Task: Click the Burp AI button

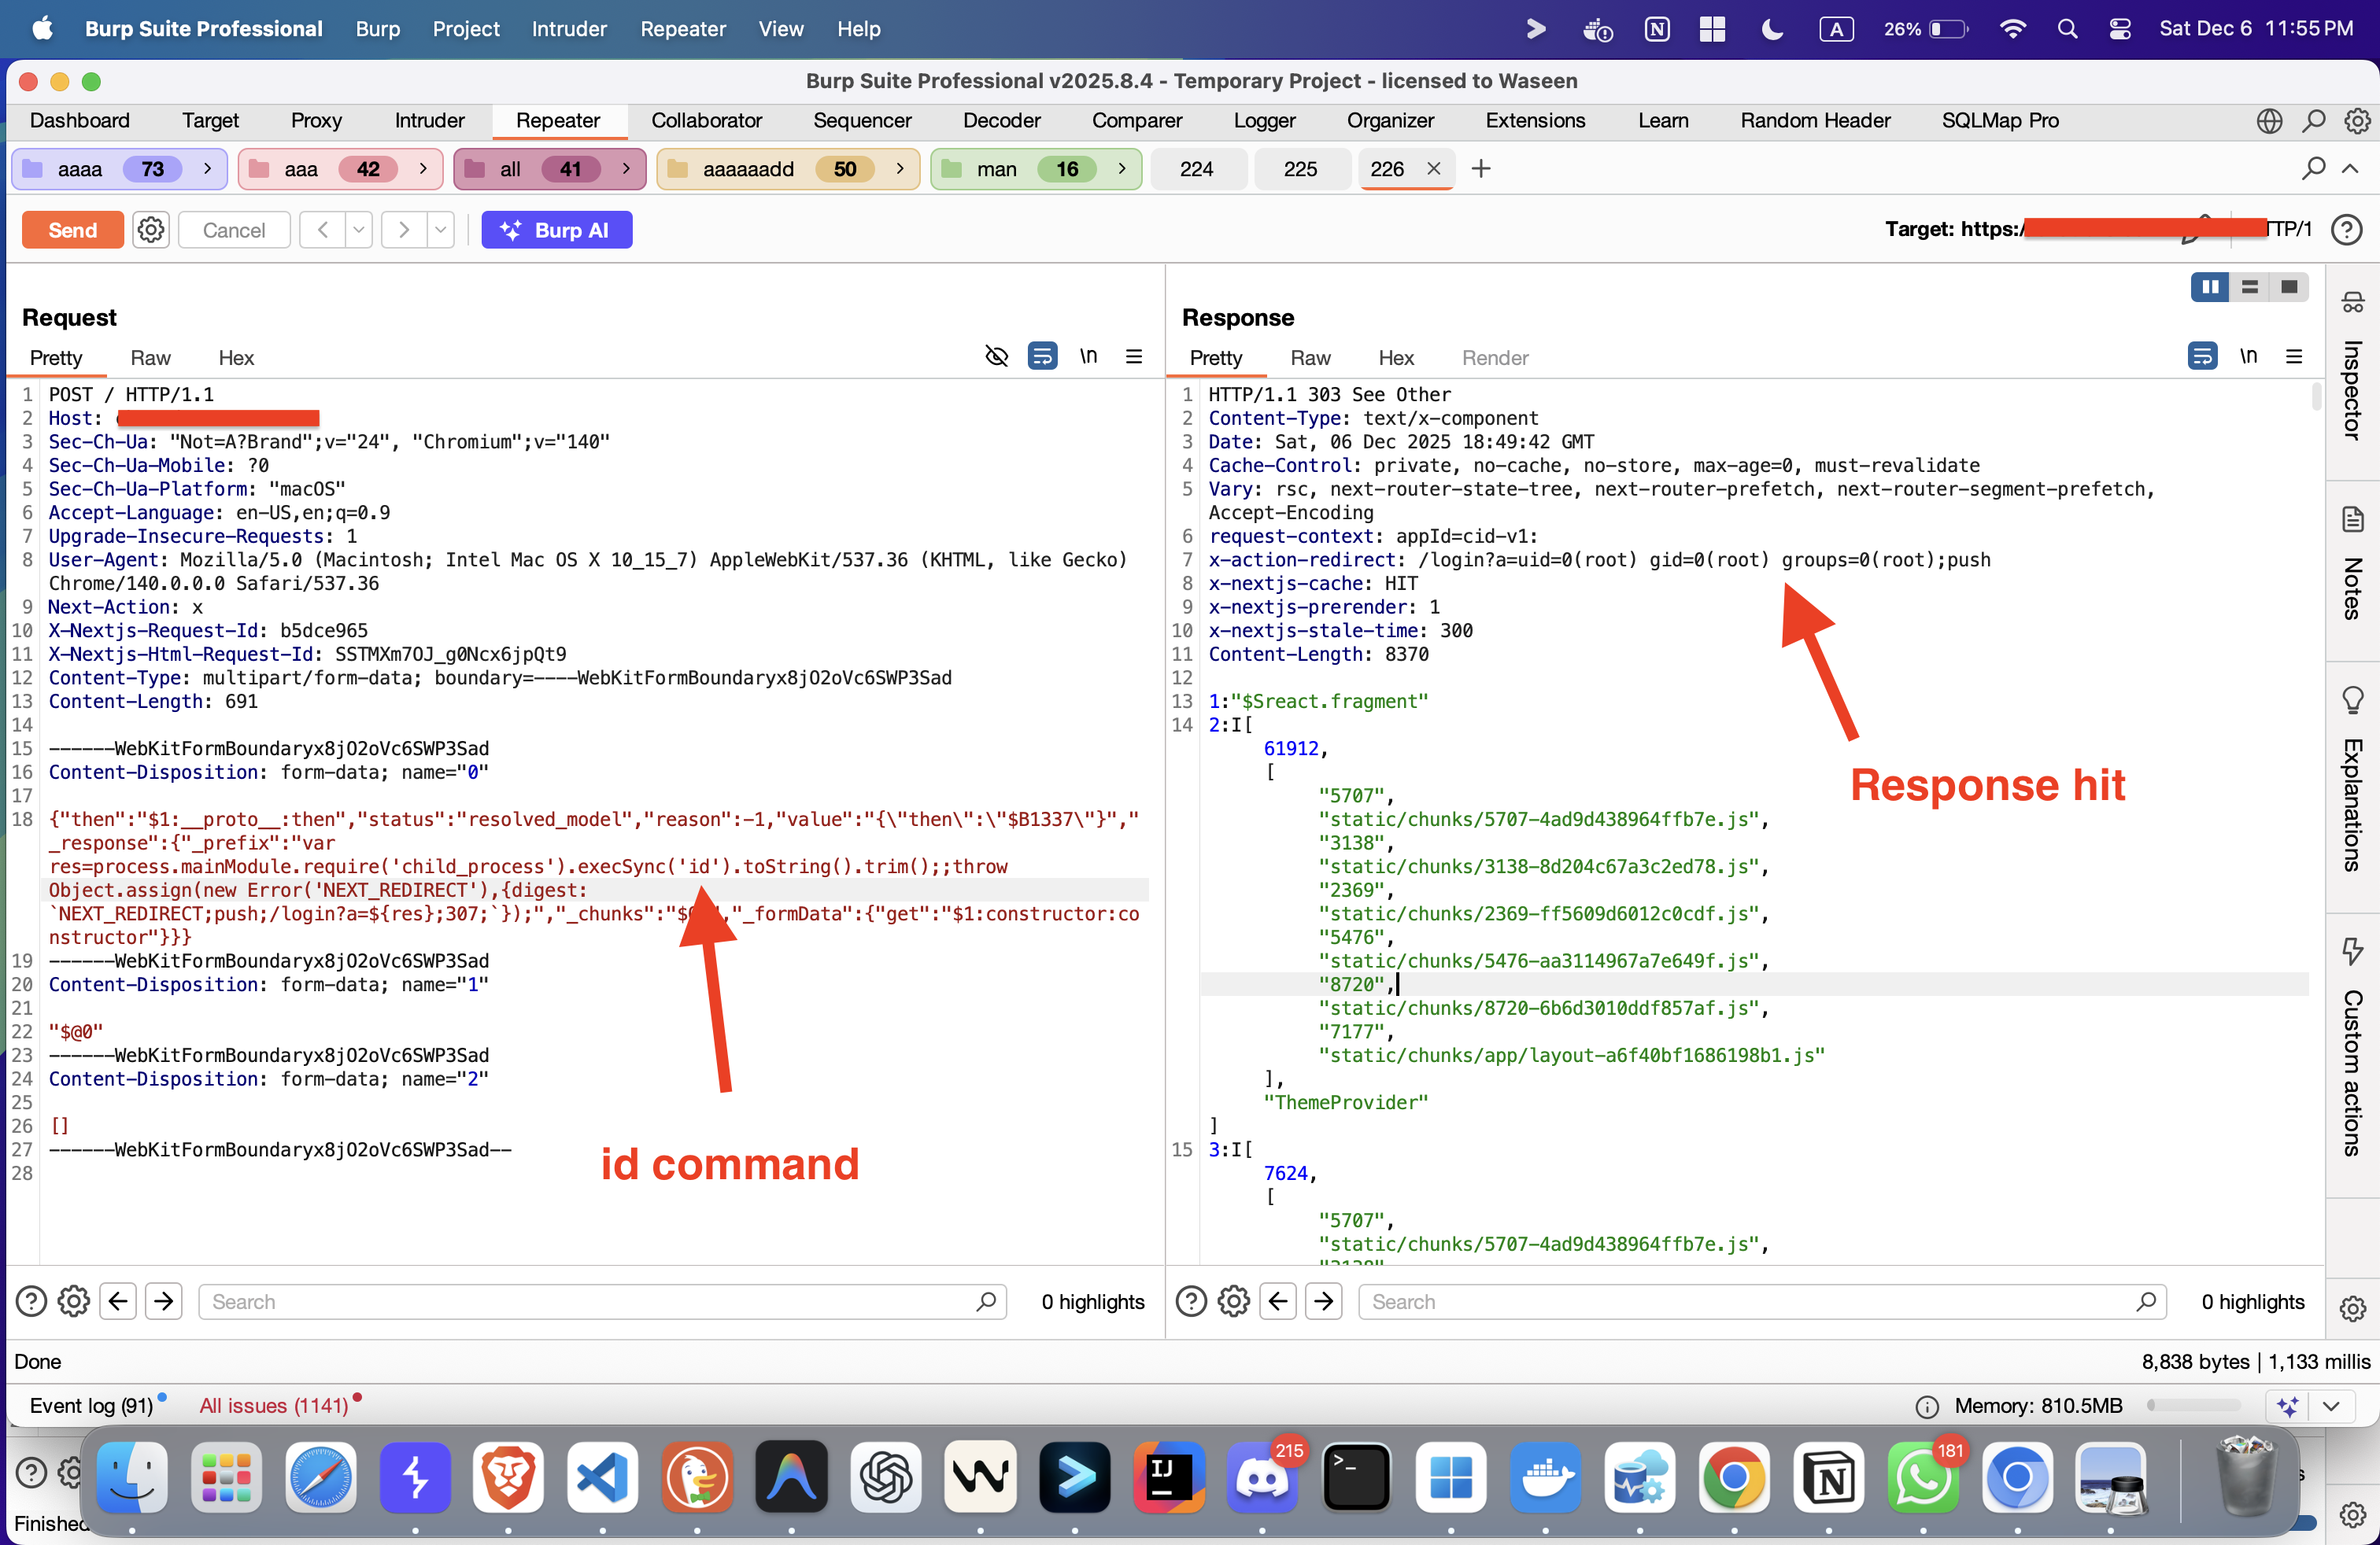Action: [557, 230]
